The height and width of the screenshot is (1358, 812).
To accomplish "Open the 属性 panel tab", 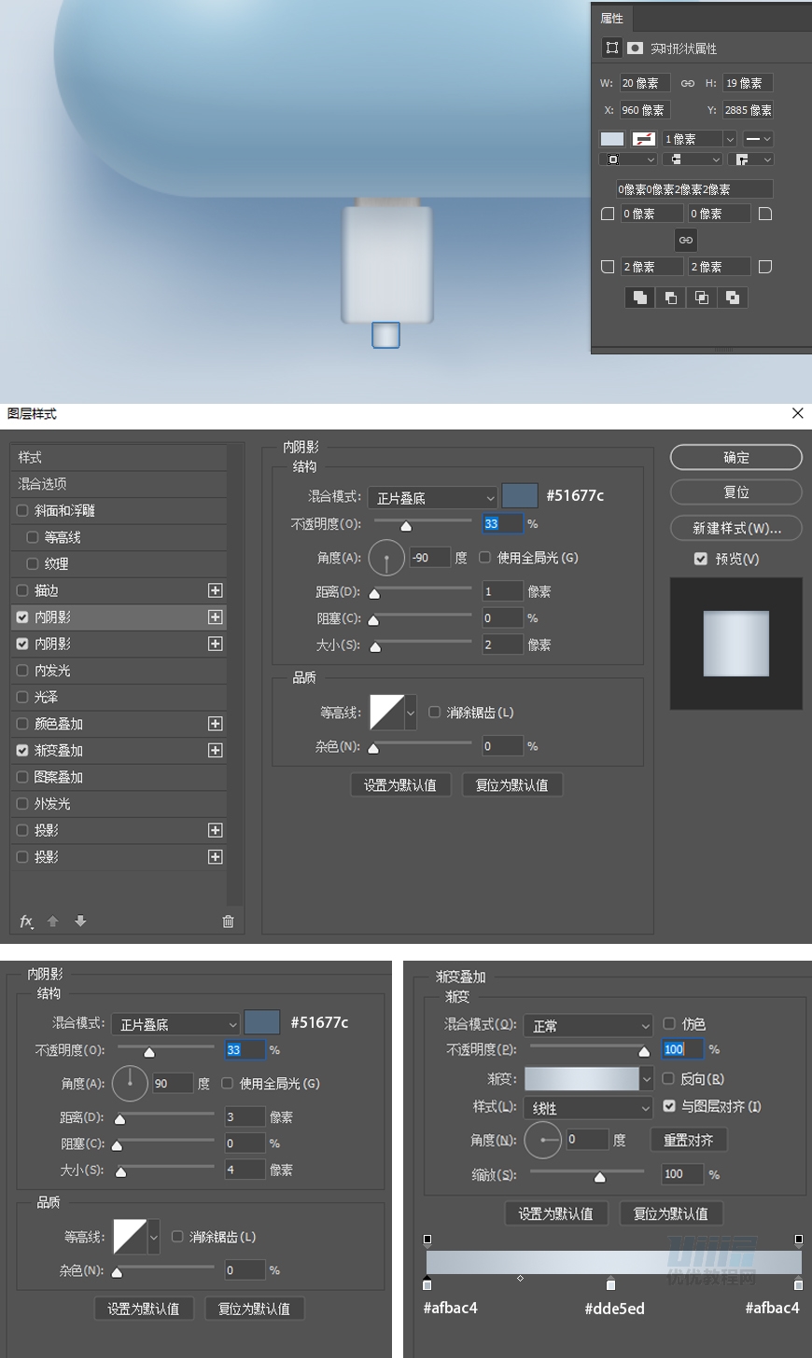I will point(612,19).
